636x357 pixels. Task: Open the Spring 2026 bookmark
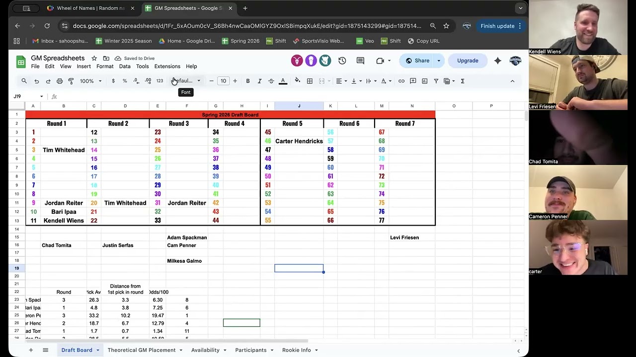(x=240, y=41)
